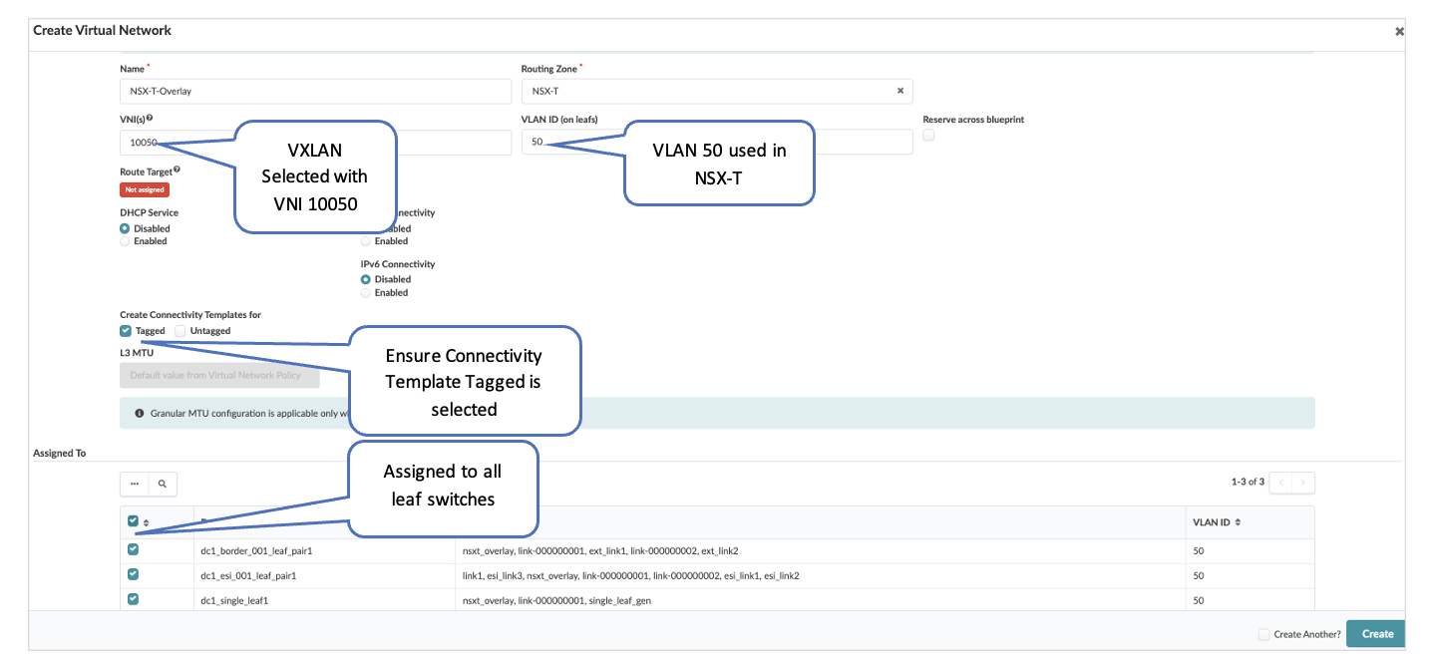The height and width of the screenshot is (670, 1438).
Task: Go to previous page of assignments
Action: click(x=1280, y=483)
